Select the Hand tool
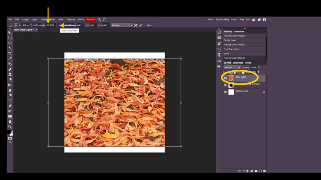Viewport: 321px width, 180px height. coord(10,121)
